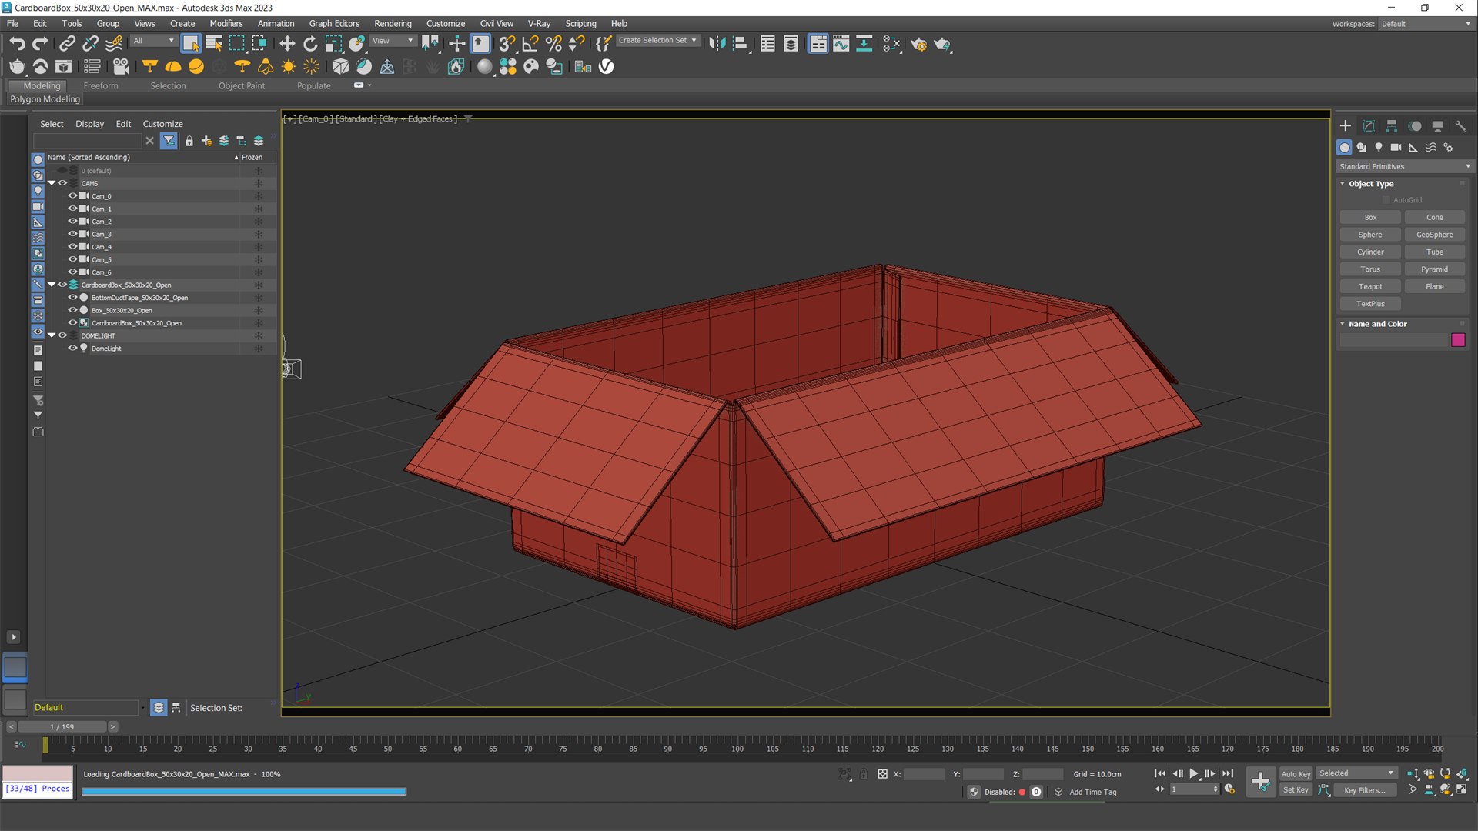Open the Motion panel tab

1415,126
